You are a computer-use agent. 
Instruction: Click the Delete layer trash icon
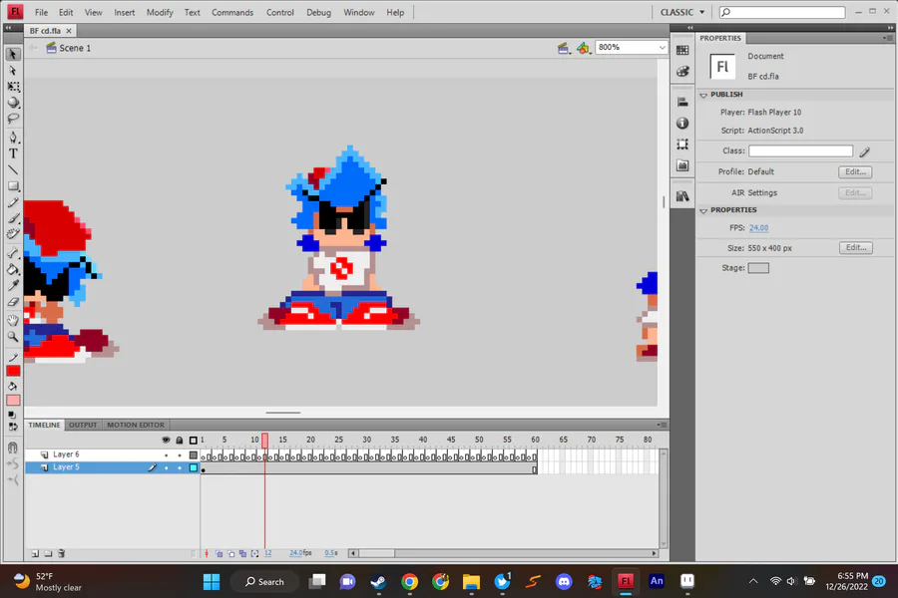[61, 553]
